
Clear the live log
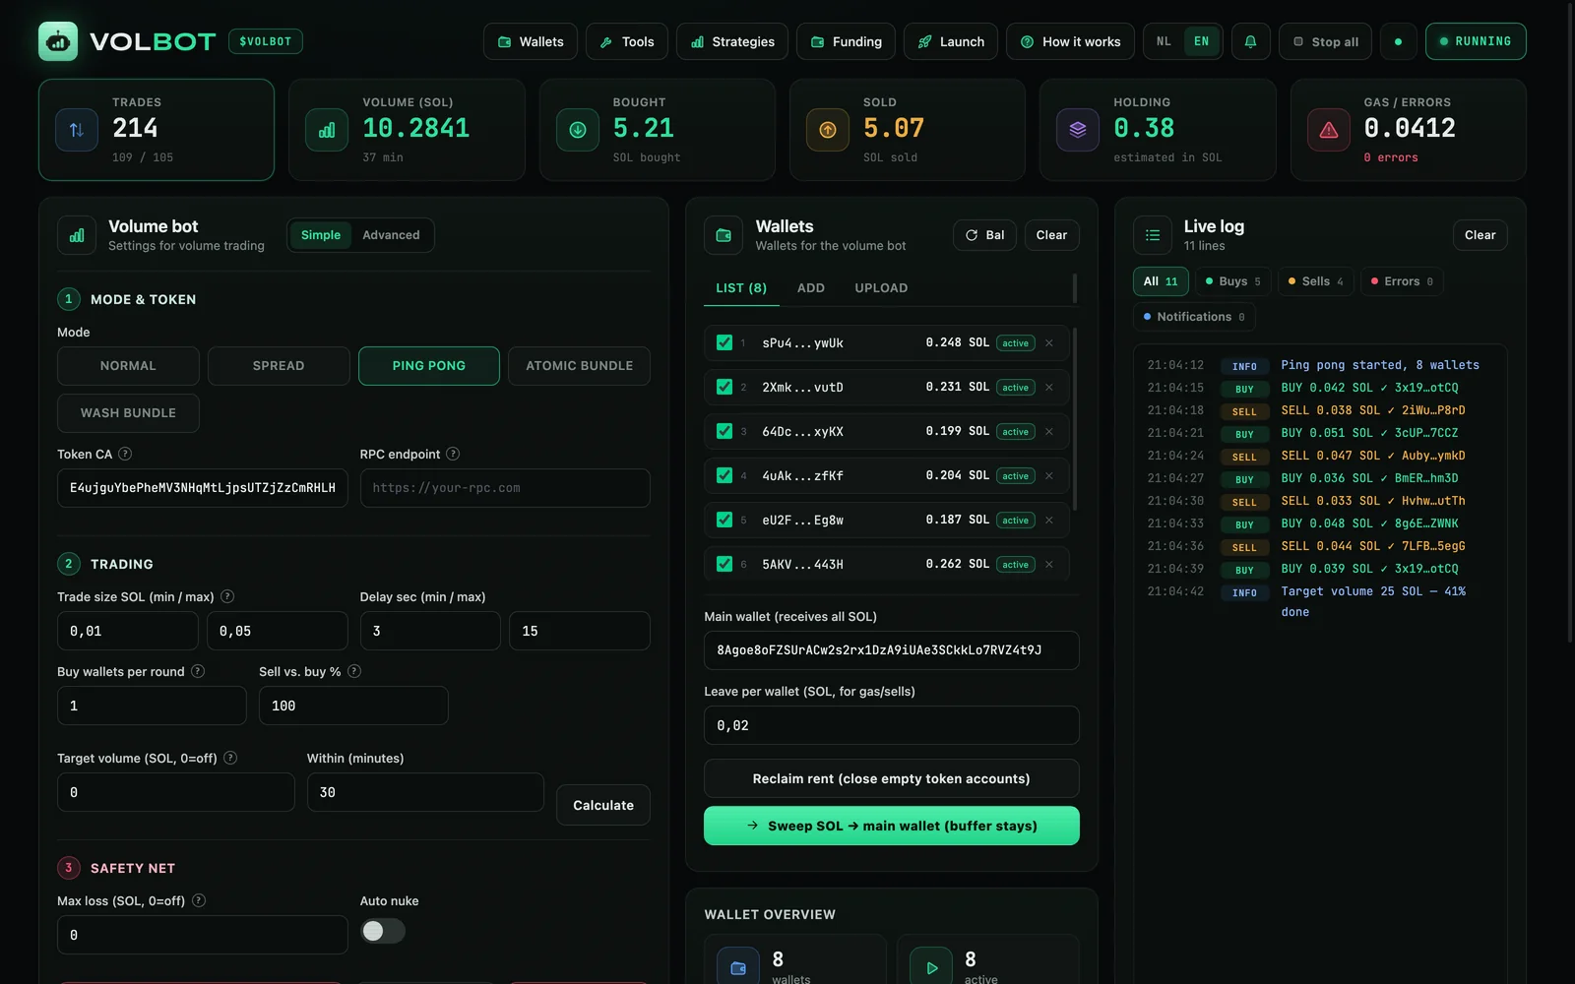tap(1480, 235)
